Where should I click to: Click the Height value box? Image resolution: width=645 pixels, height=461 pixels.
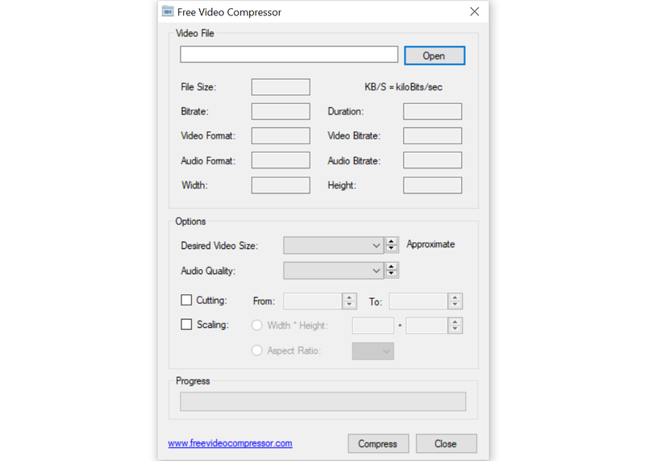(x=432, y=185)
